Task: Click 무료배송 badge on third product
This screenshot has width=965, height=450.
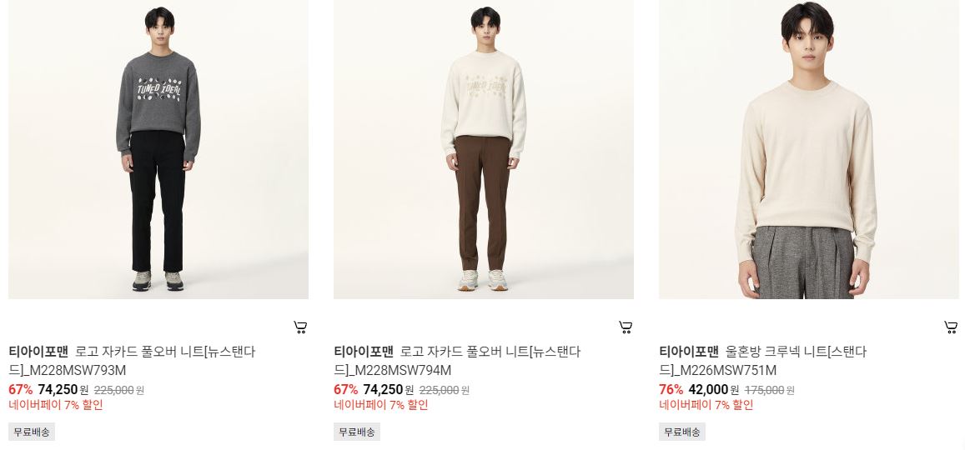Action: [682, 432]
